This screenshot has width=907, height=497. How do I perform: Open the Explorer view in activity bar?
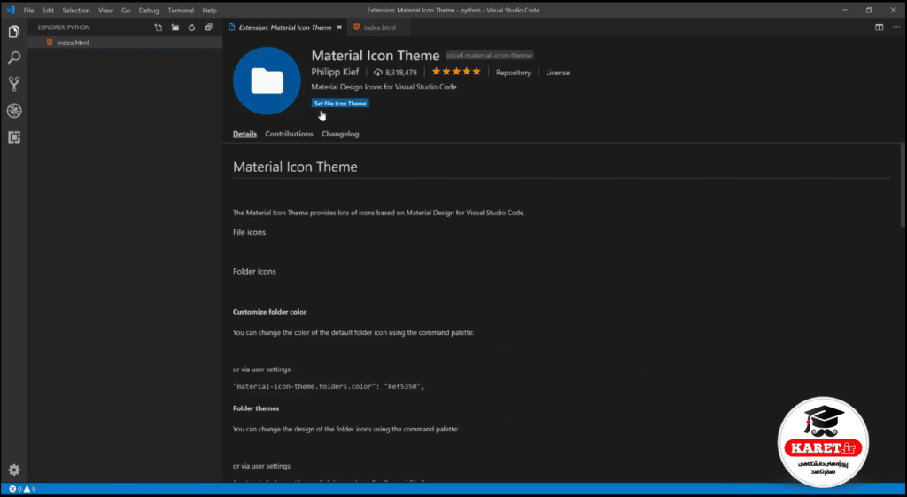[x=14, y=32]
